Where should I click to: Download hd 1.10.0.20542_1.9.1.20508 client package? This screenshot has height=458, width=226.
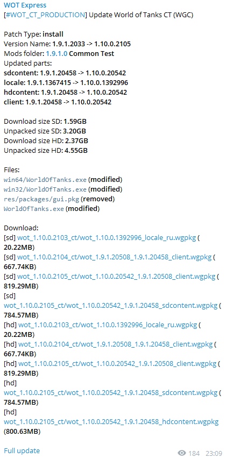117,364
